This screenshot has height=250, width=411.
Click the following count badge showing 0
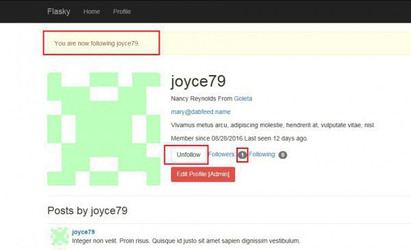pyautogui.click(x=282, y=155)
